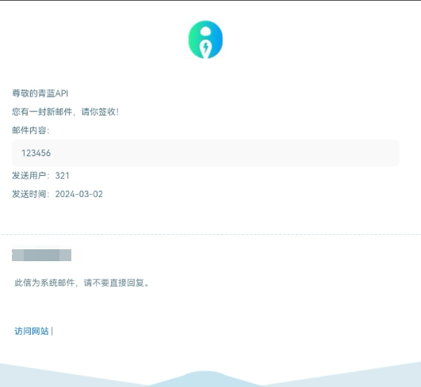The width and height of the screenshot is (421, 387).
Task: Select the 123456 mail content text
Action: (x=36, y=153)
